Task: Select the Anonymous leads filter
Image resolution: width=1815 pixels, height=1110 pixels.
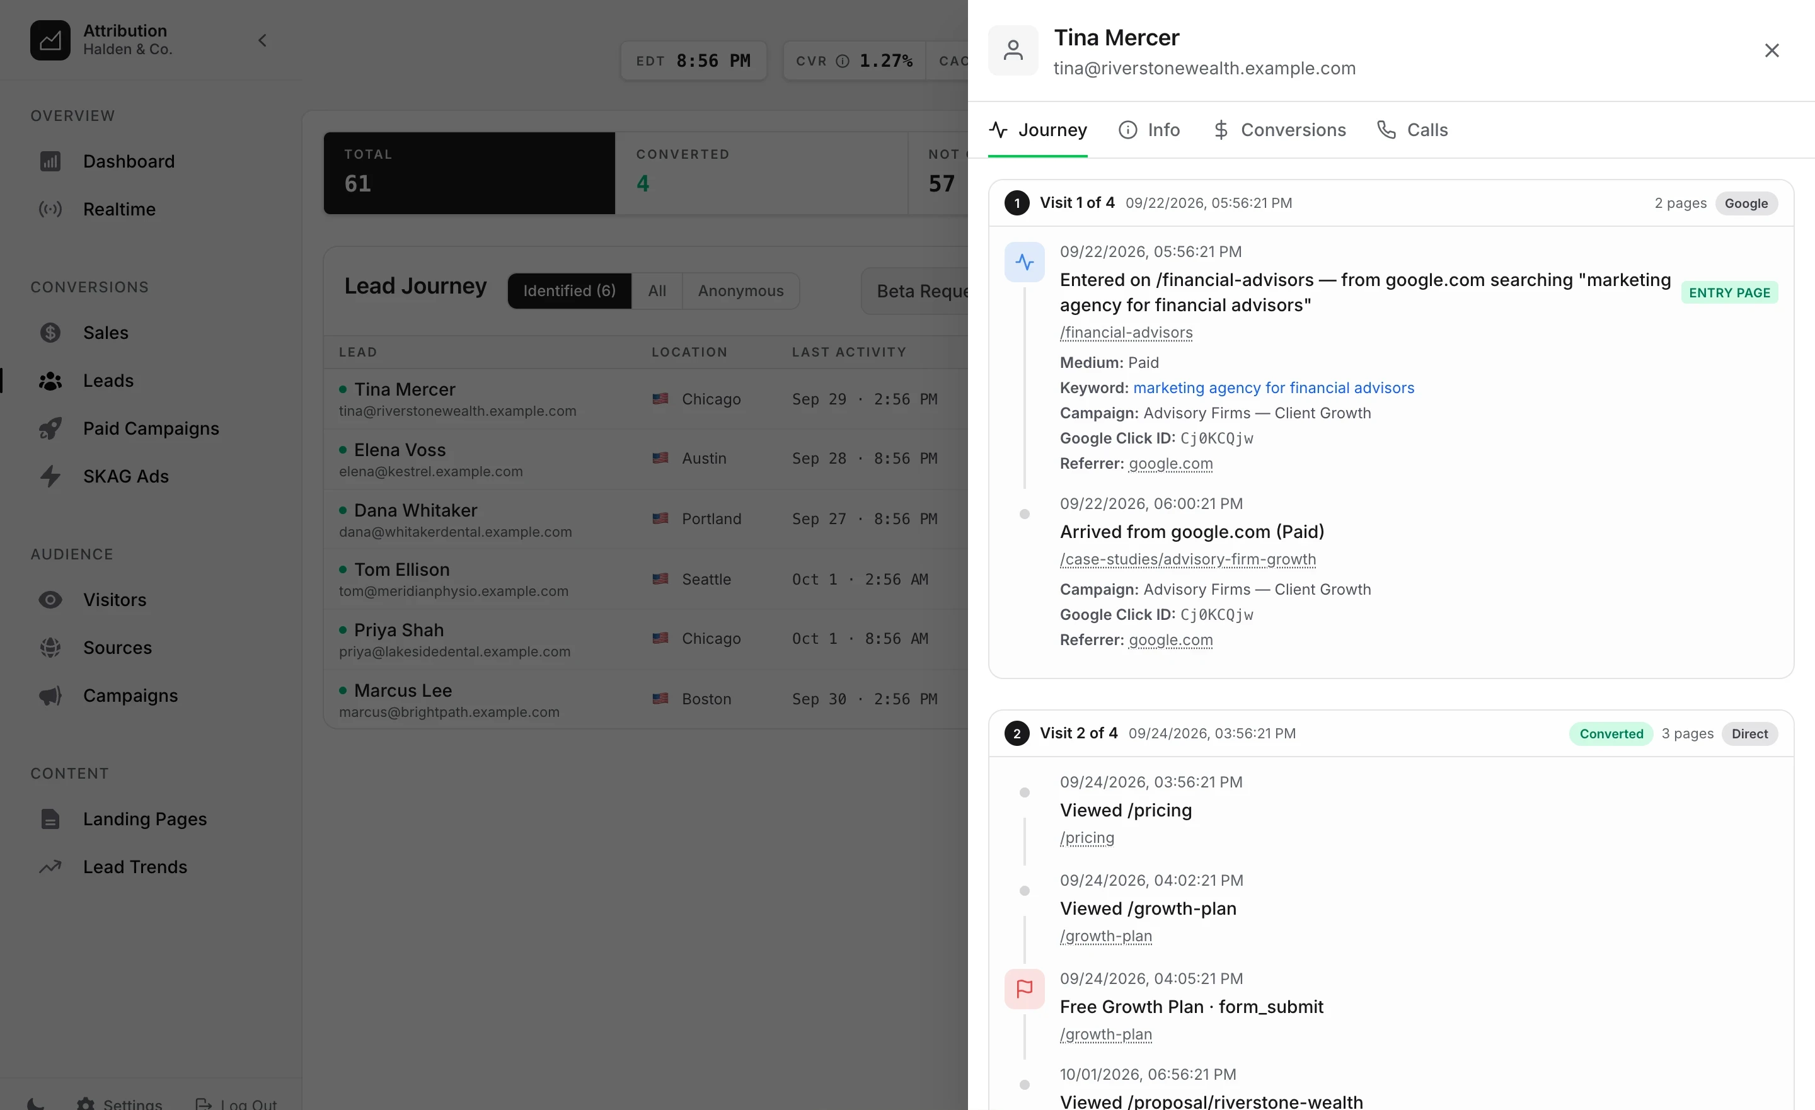Action: click(740, 291)
